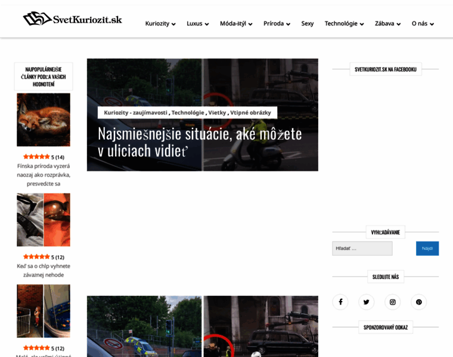Screen dimensions: 453x357
Task: Open the Príroda menu item
Action: tap(274, 24)
